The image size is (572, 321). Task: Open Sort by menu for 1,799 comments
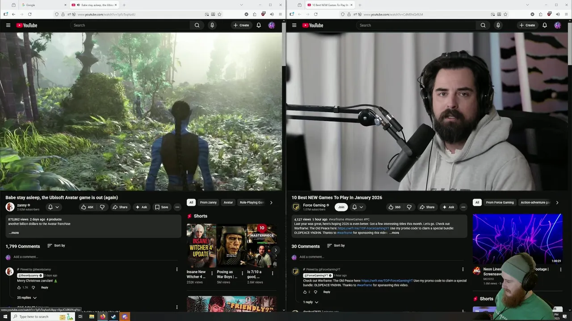[56, 246]
